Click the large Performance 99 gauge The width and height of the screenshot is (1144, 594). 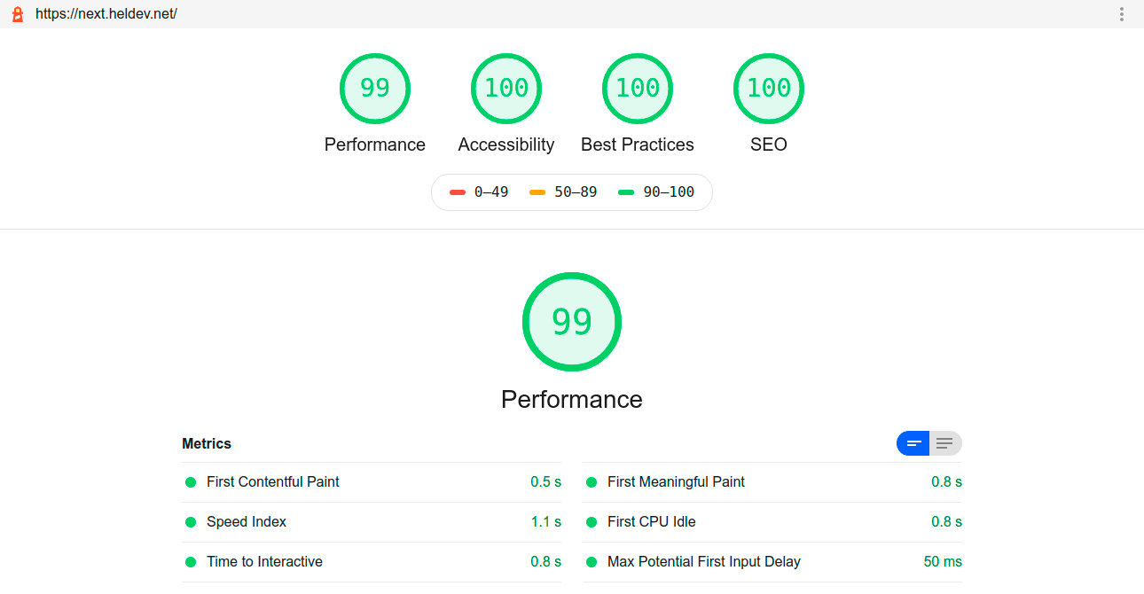click(x=571, y=321)
